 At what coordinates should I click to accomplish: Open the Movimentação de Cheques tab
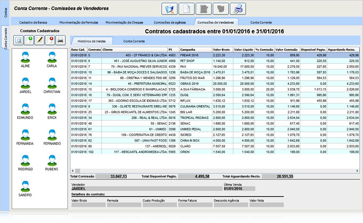125,22
